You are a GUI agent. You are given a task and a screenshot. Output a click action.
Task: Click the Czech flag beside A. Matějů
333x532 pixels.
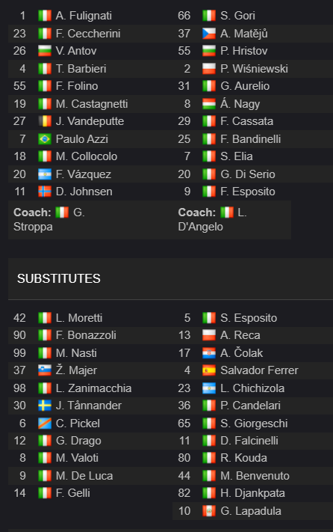click(209, 33)
